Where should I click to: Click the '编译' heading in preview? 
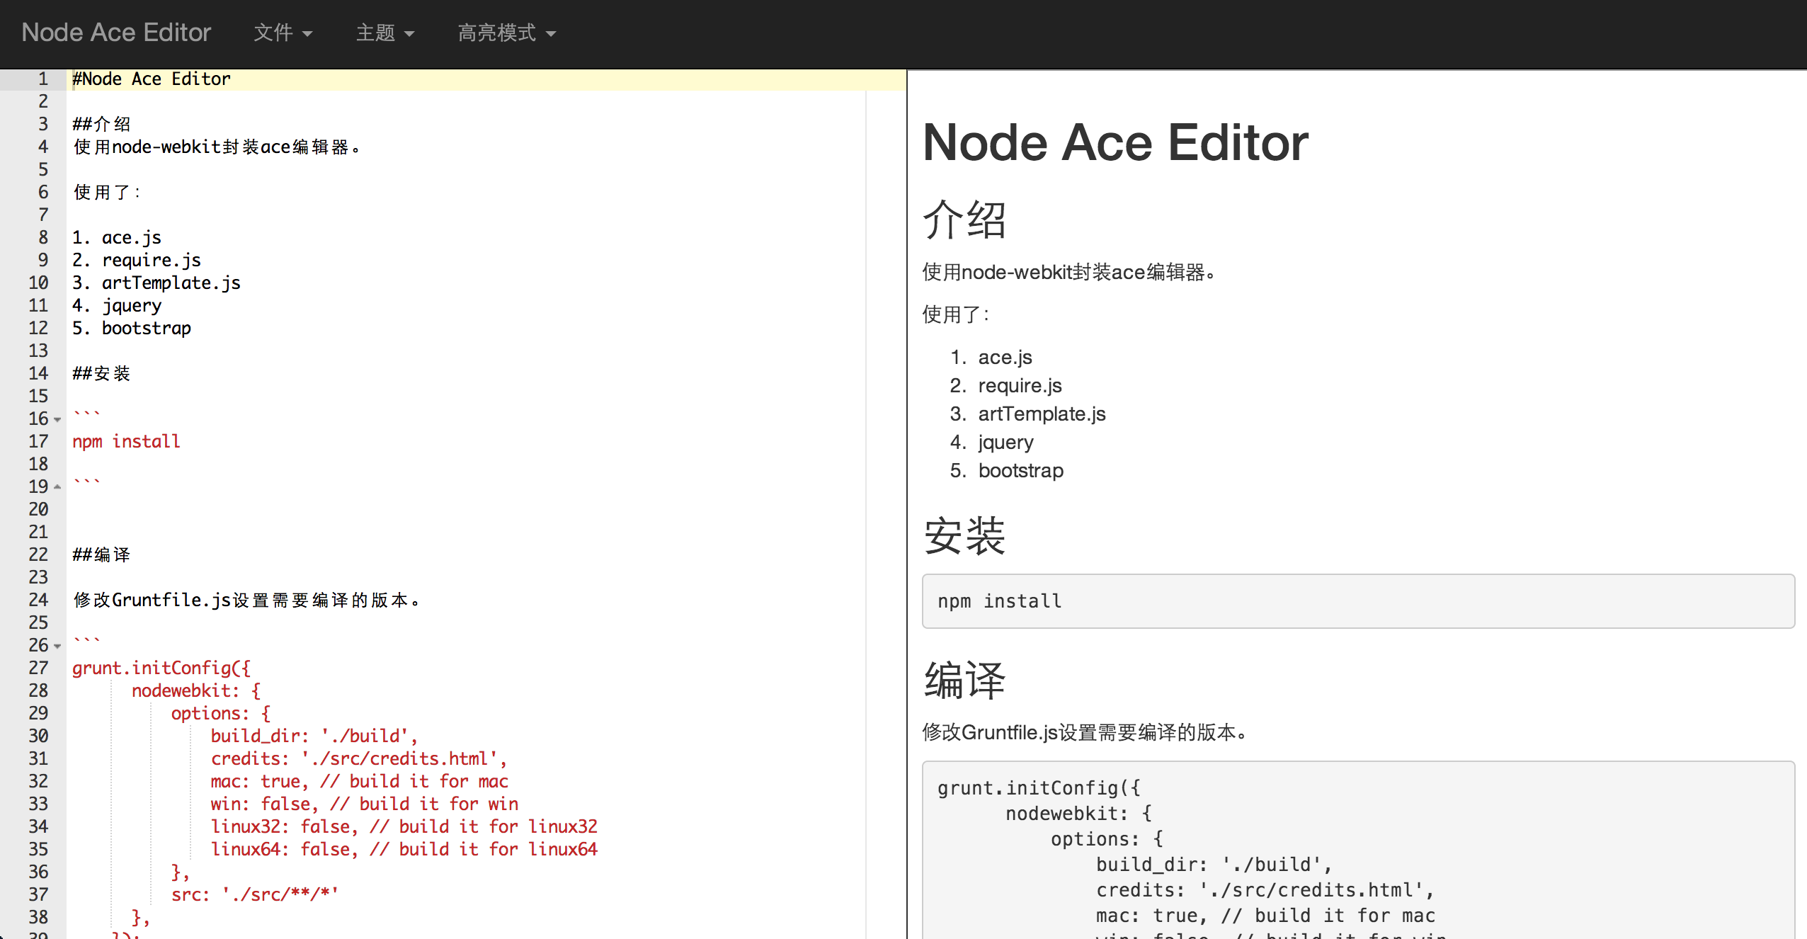[x=964, y=681]
